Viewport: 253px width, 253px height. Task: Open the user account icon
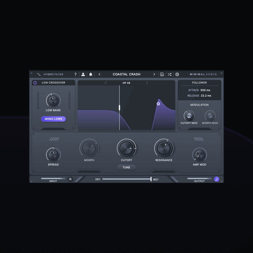click(x=83, y=74)
